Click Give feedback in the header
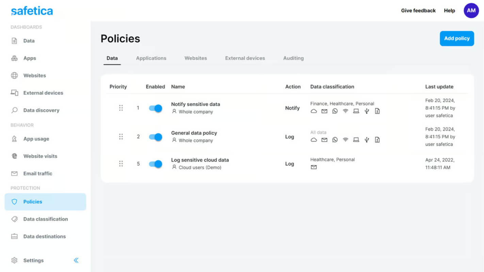The width and height of the screenshot is (484, 272). pyautogui.click(x=418, y=11)
